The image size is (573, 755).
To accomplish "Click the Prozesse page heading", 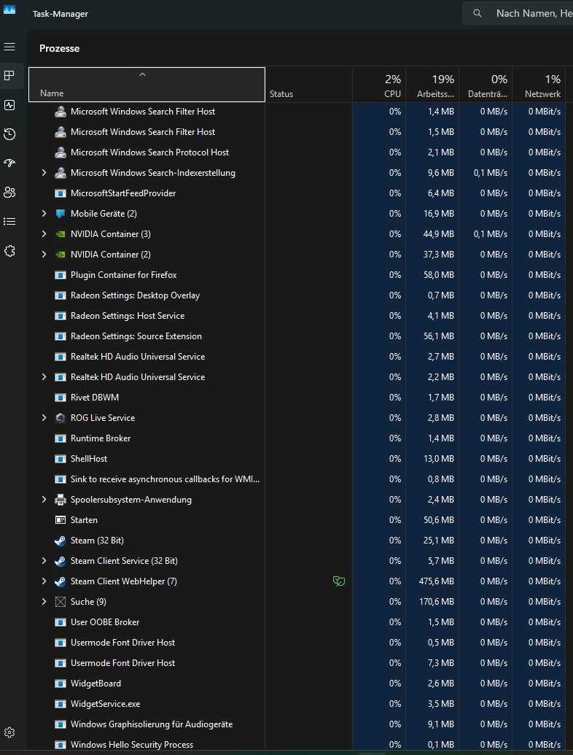I will click(x=60, y=48).
